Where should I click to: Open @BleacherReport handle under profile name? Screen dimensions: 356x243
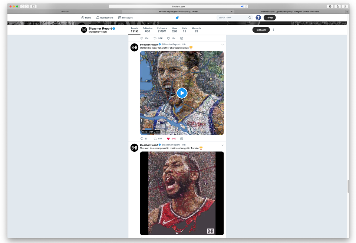coord(98,32)
